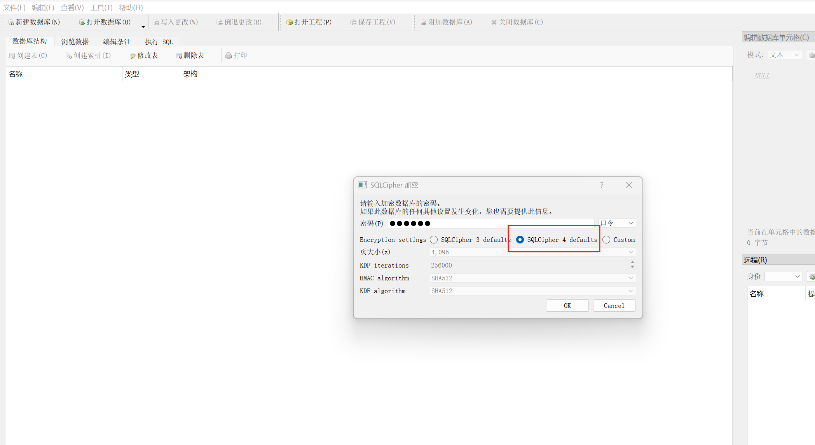Expand the arrow next to 打开数据库

point(143,26)
